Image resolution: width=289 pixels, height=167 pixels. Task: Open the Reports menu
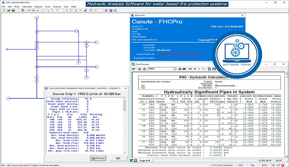coord(38,7)
